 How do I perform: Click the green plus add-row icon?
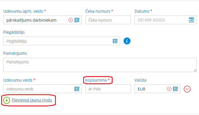pos(7,100)
